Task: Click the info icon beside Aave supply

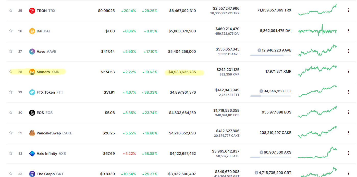Action: (x=259, y=50)
